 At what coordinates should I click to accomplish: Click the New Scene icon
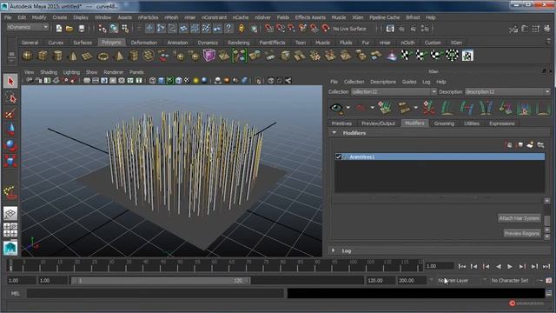pos(59,29)
